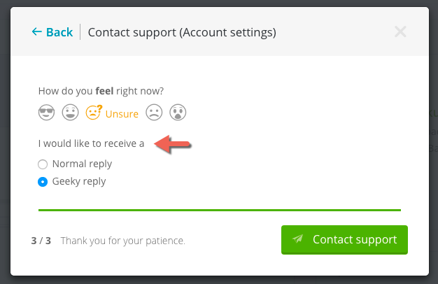The image size is (438, 284).
Task: Click the paper plane send icon
Action: [298, 239]
